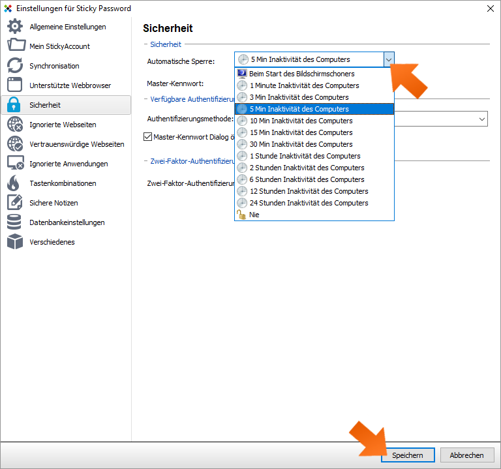Click the browser window icon for Unterstützte Webbrowser
This screenshot has width=501, height=469.
coord(15,85)
